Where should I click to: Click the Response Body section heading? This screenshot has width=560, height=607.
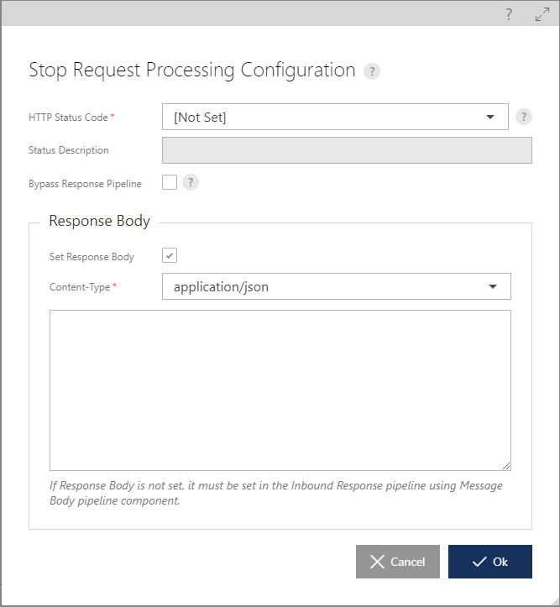point(99,221)
